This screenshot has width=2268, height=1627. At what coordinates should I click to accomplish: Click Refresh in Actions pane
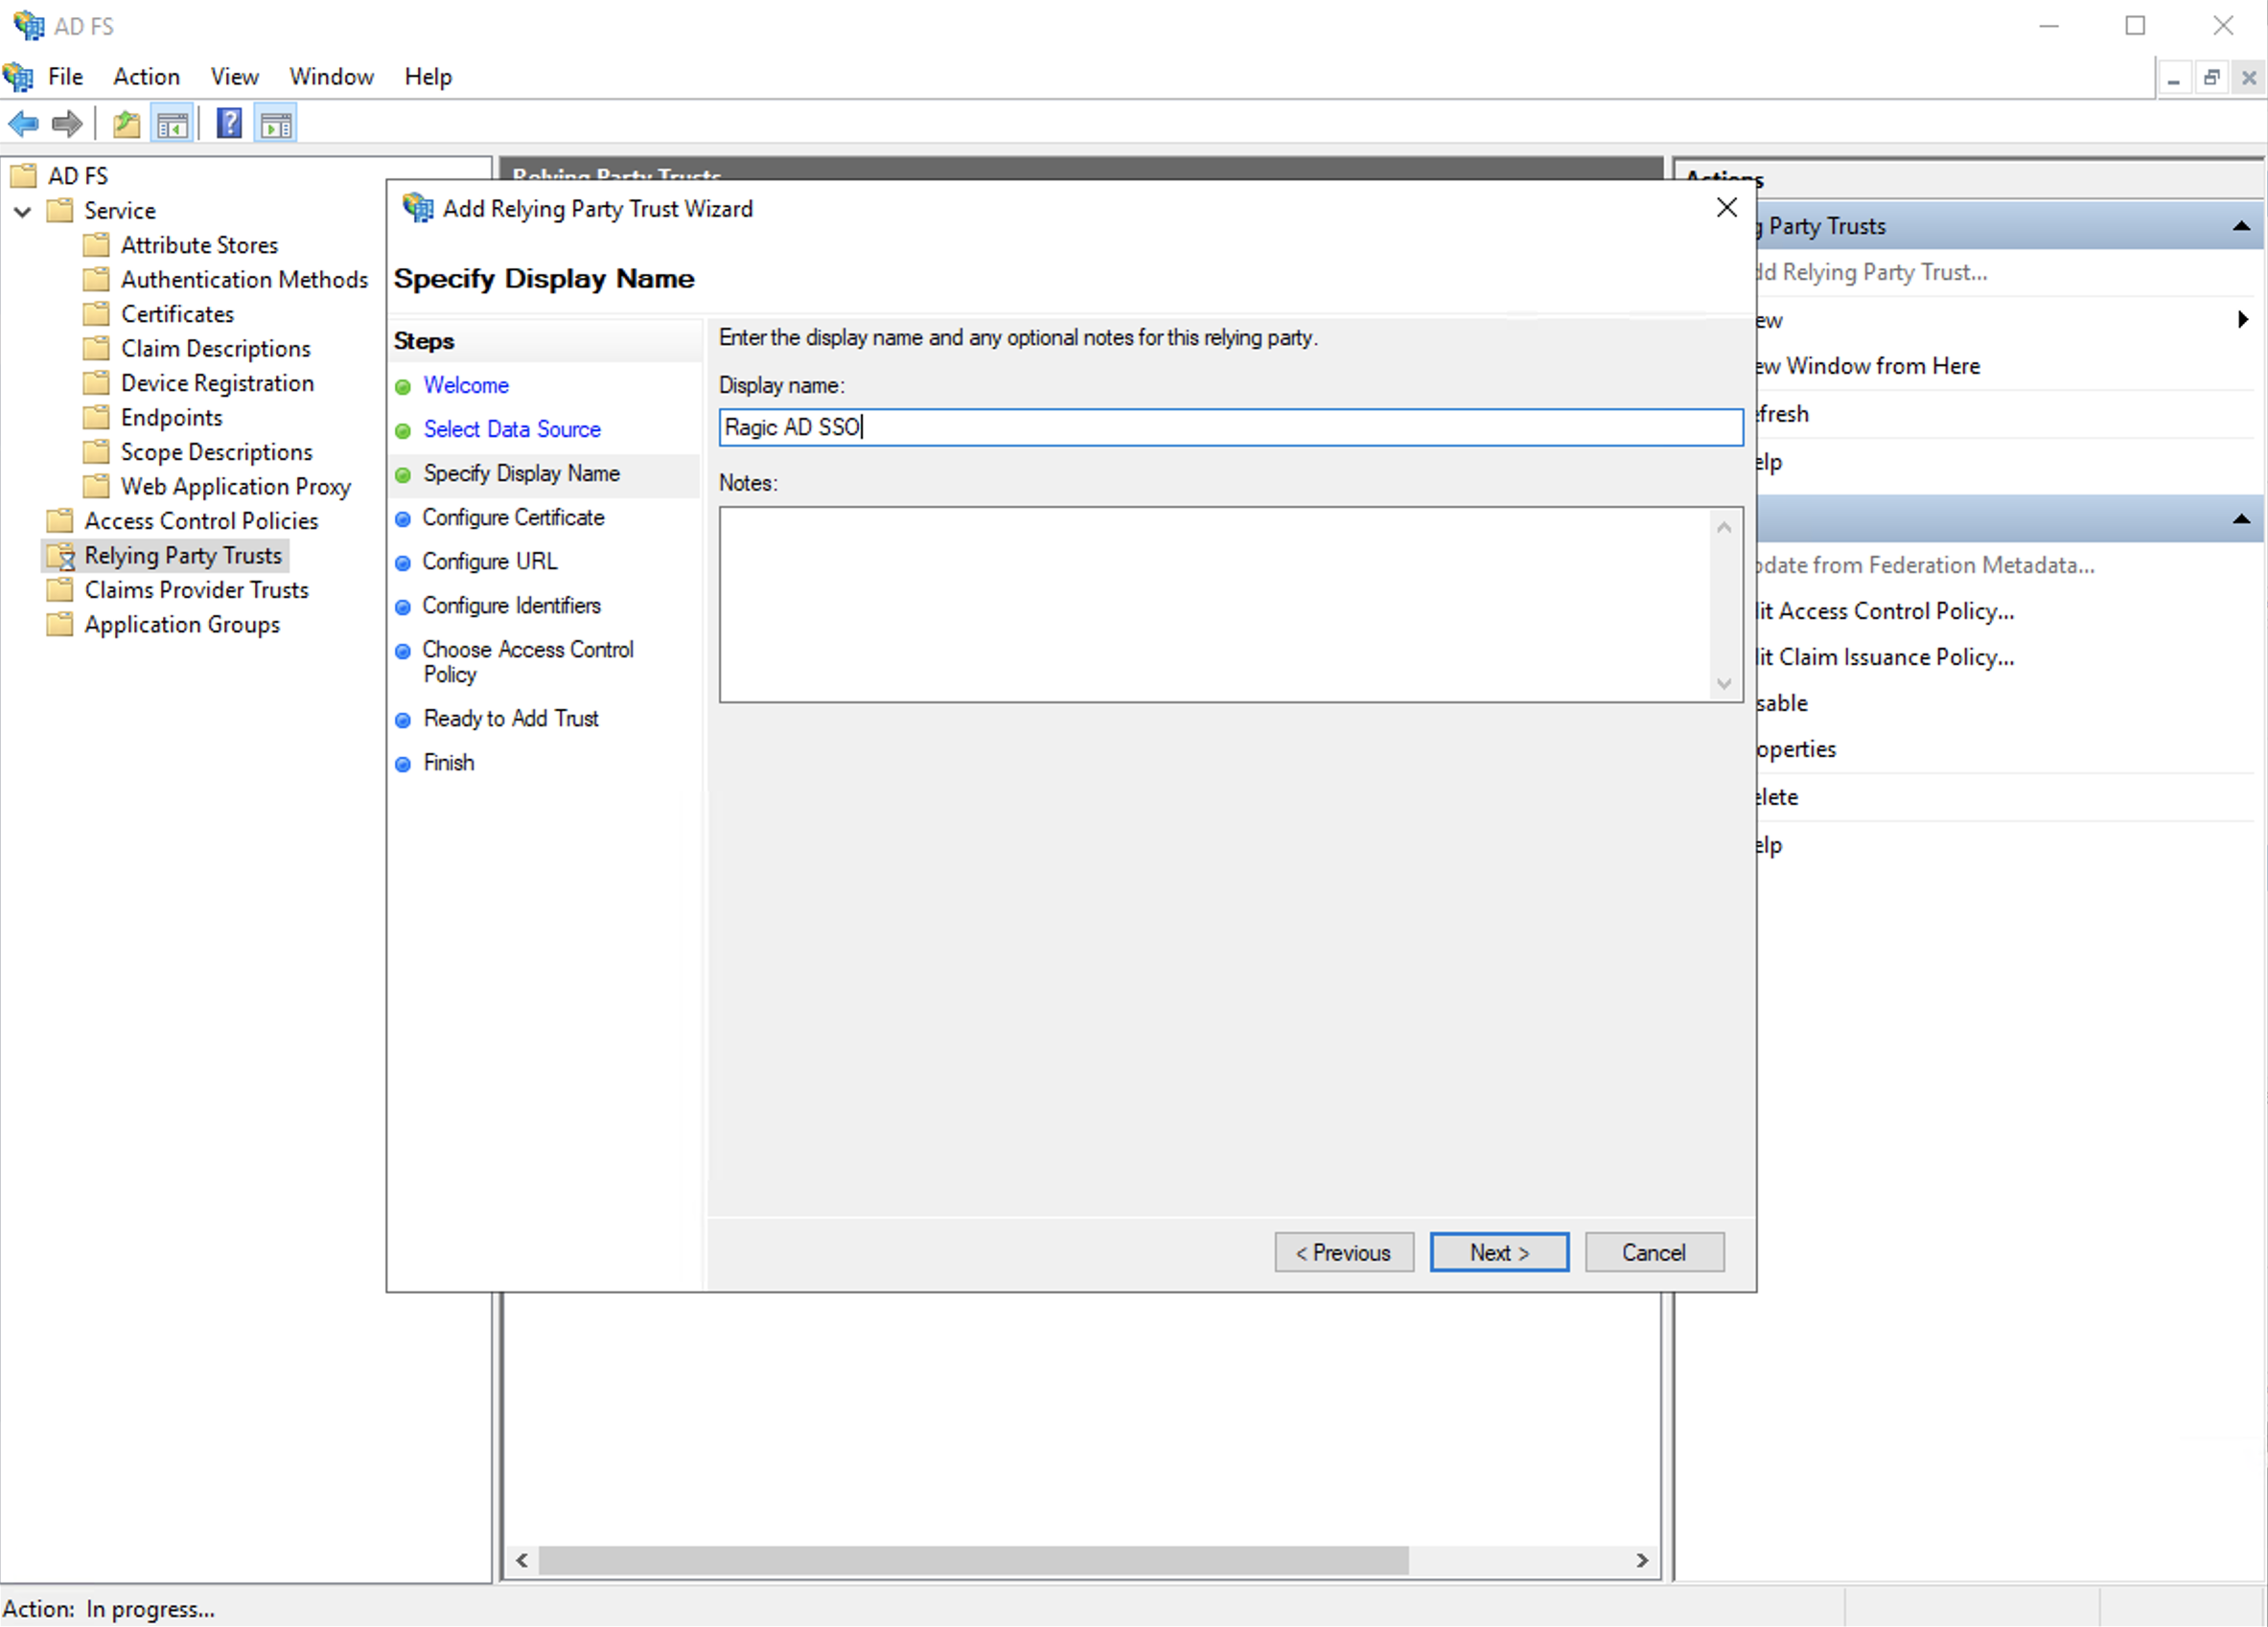pyautogui.click(x=1783, y=414)
